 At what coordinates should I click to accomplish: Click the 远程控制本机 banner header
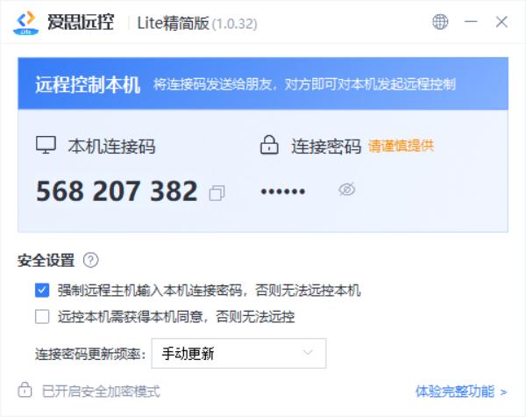(x=263, y=83)
